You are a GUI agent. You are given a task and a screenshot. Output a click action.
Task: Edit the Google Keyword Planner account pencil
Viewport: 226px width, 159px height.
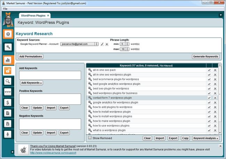(x=102, y=44)
